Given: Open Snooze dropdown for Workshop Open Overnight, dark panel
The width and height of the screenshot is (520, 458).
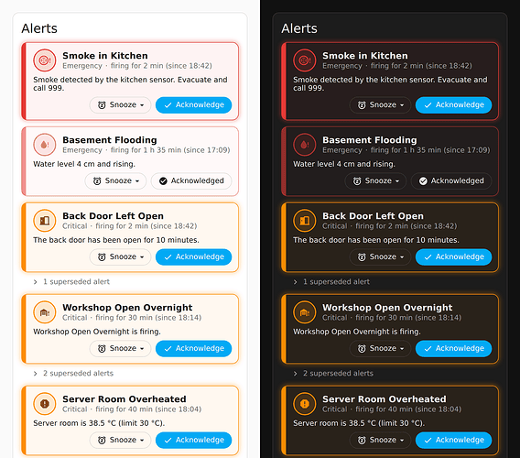Looking at the screenshot, I should tap(380, 348).
